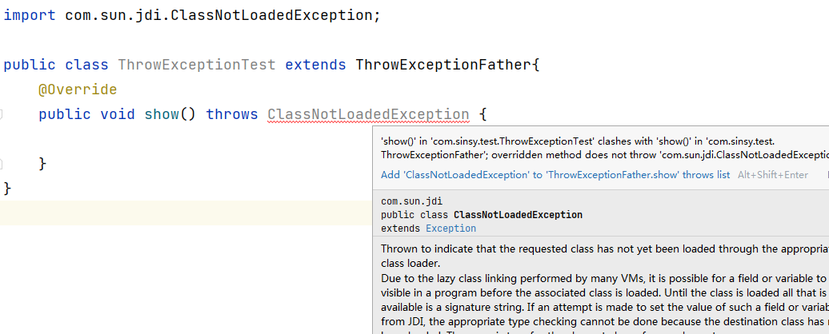This screenshot has height=334, width=829.
Task: Click the show method name in the declaration
Action: click(x=162, y=114)
